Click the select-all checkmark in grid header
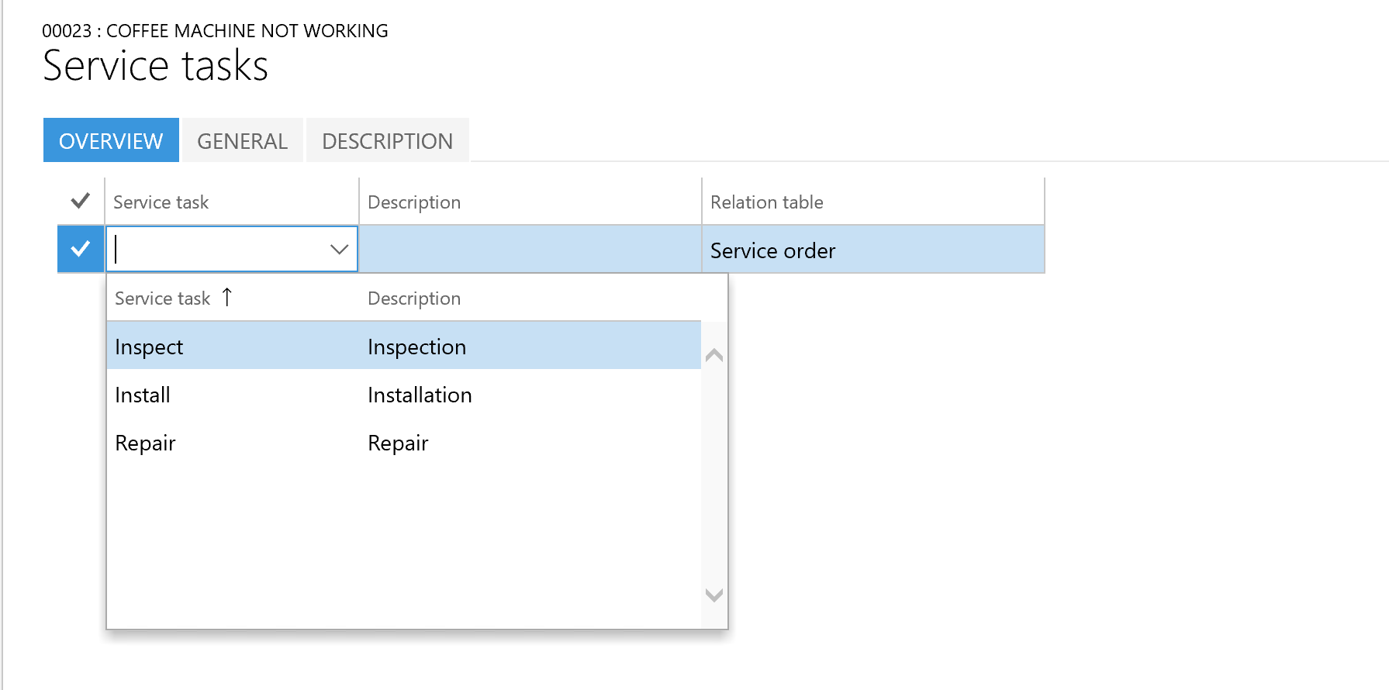Screen dimensions: 1389x690 click(80, 202)
